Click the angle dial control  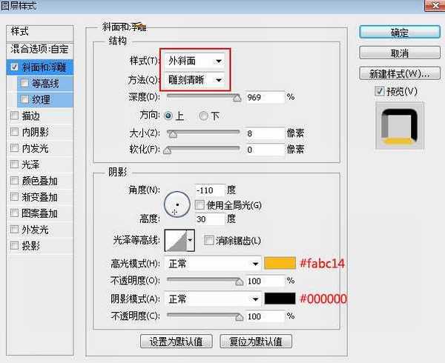pos(177,203)
